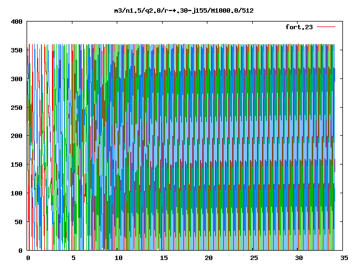Click the y-axis label 50
Screen dimensions: 354x265
[x=18, y=222]
